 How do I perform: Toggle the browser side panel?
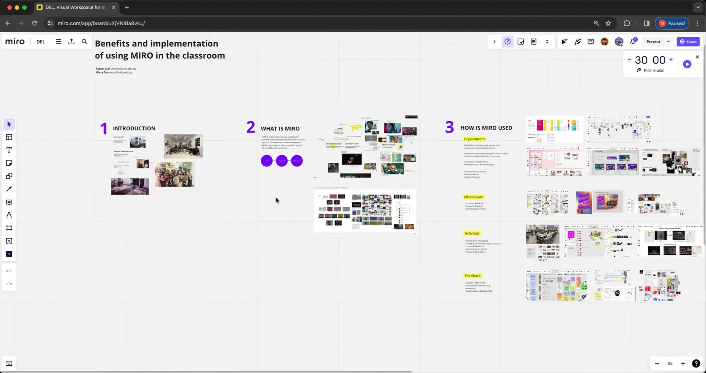[647, 23]
